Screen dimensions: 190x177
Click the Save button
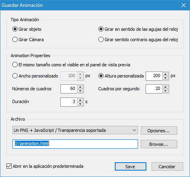coord(130,166)
